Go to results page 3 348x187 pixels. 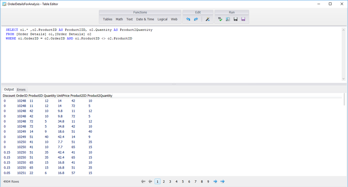tap(170, 181)
